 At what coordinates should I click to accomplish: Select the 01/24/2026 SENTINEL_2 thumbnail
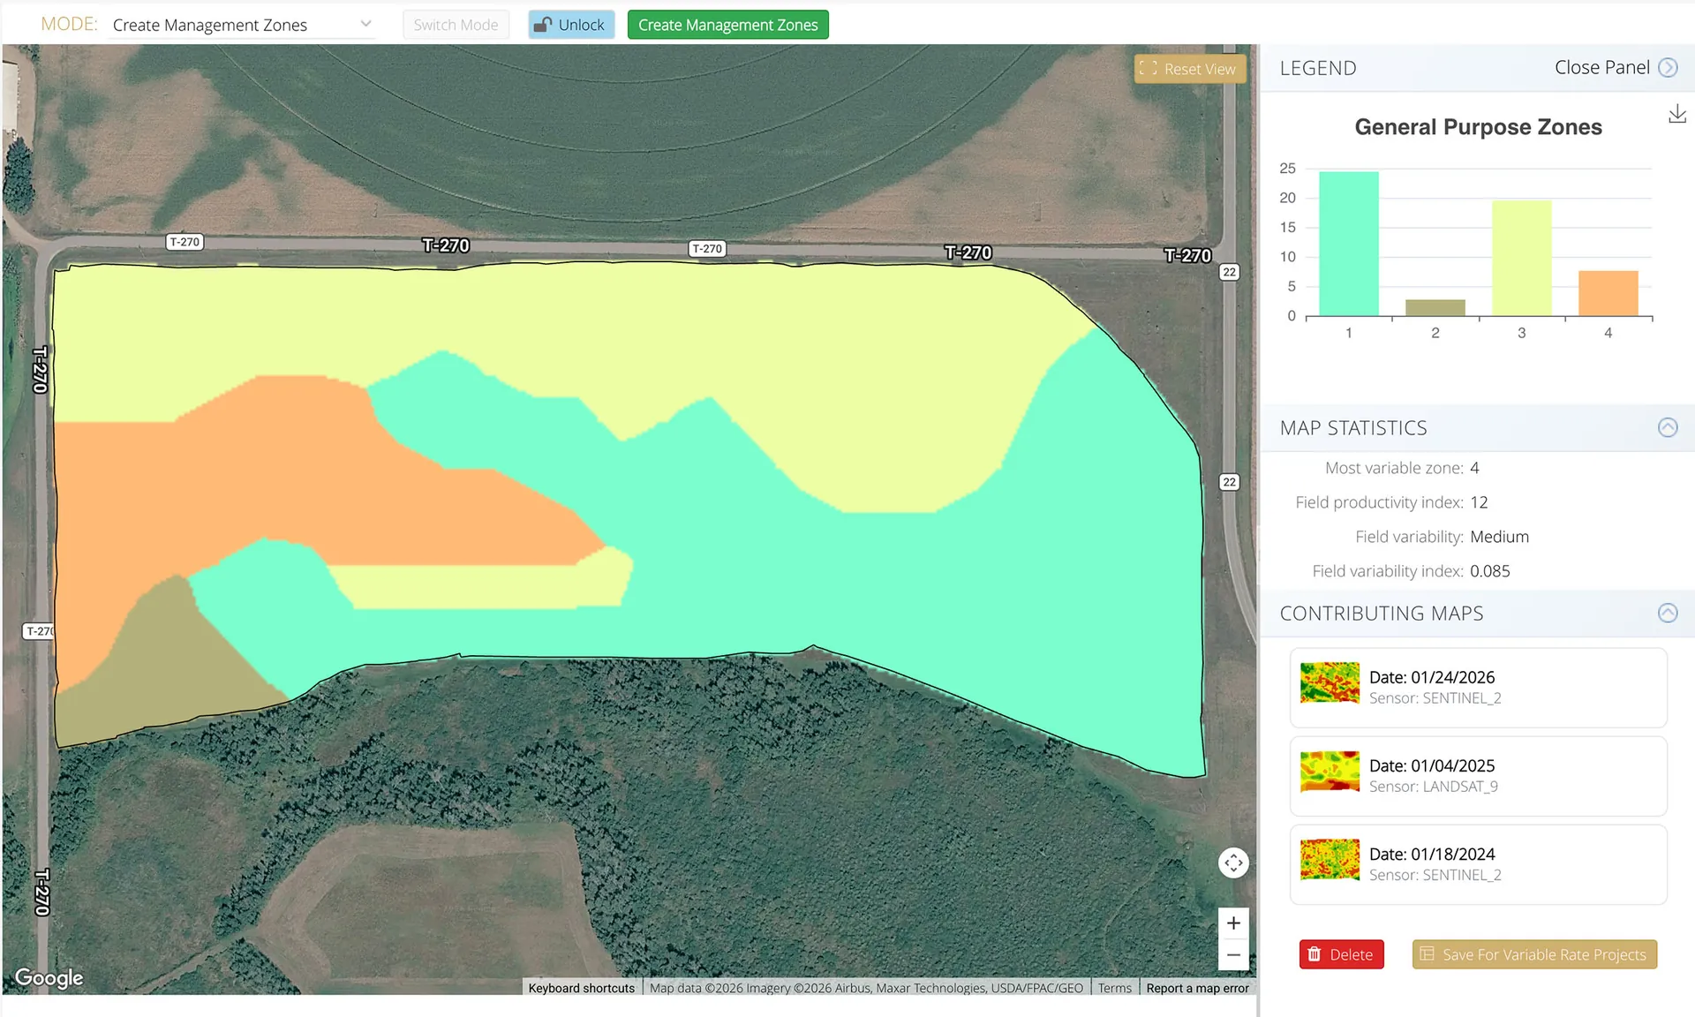(1330, 682)
